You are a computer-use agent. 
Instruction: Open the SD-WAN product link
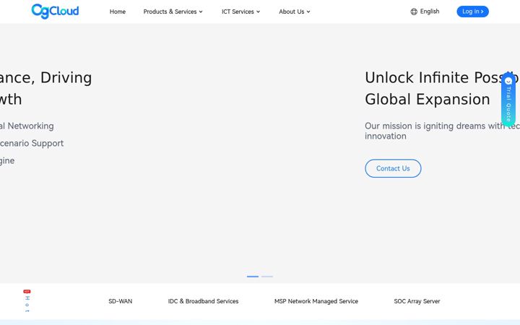point(121,301)
